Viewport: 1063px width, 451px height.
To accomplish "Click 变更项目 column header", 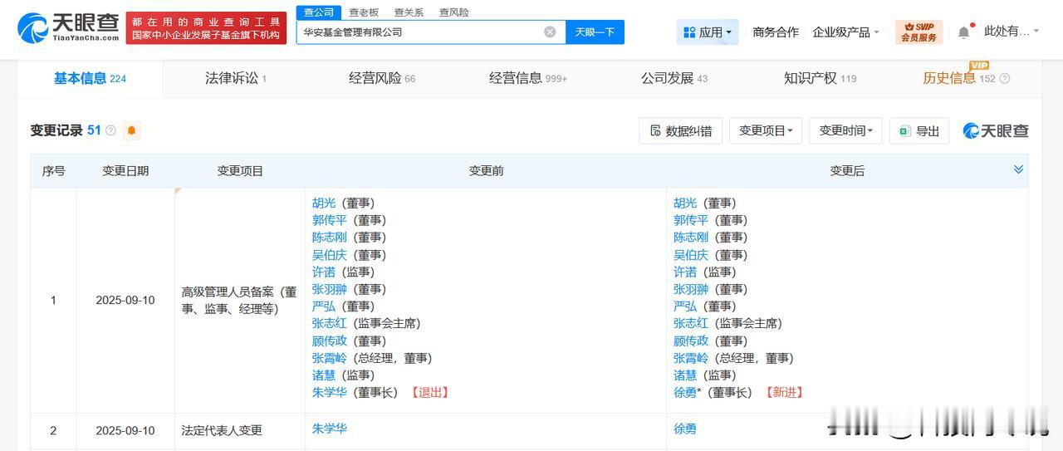I will coord(240,170).
